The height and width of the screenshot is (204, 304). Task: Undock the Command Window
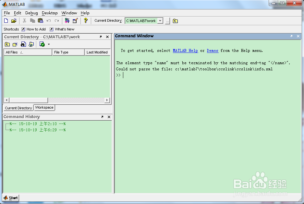coord(291,36)
